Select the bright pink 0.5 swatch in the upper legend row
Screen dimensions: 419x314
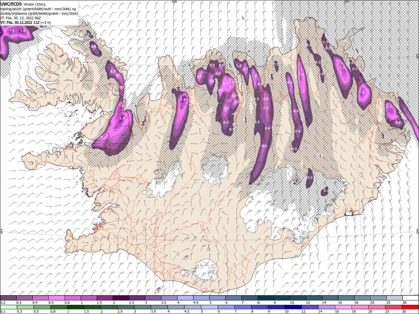pos(56,298)
